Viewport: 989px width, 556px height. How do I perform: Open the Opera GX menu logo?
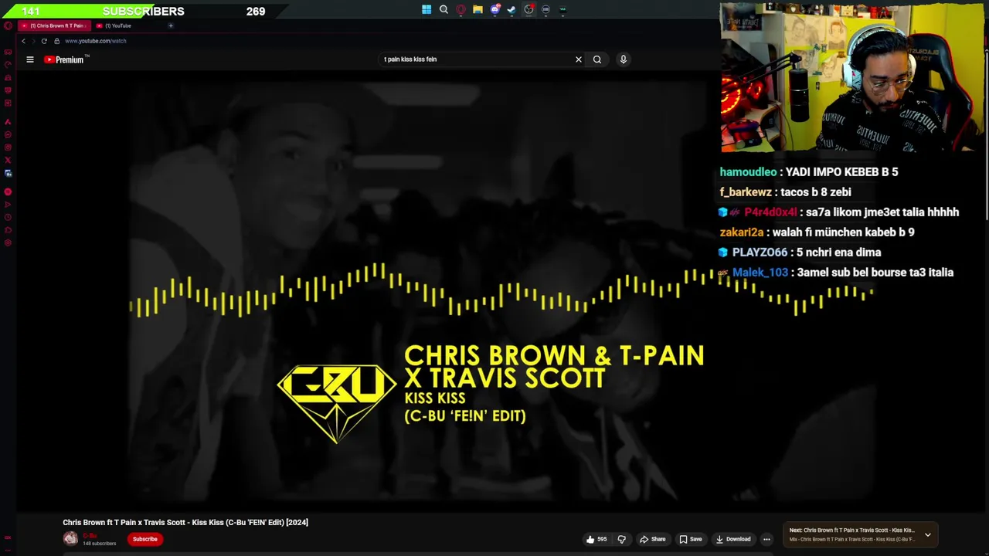(8, 25)
